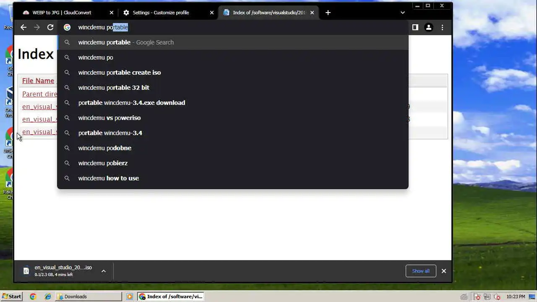Expand download item options chevron
Image resolution: width=537 pixels, height=302 pixels.
click(104, 271)
